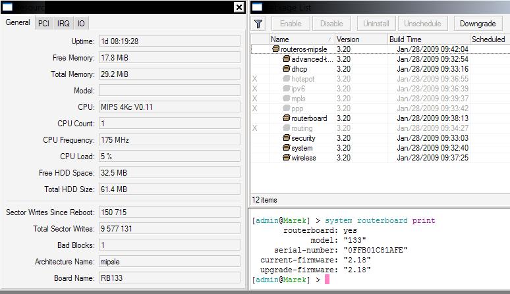Click the Total HDD Size field
This screenshot has width=510, height=294.
tap(169, 189)
